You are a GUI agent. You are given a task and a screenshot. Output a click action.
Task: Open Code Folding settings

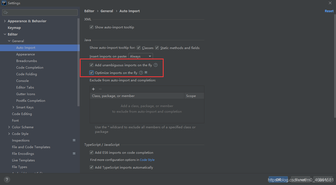(x=27, y=74)
